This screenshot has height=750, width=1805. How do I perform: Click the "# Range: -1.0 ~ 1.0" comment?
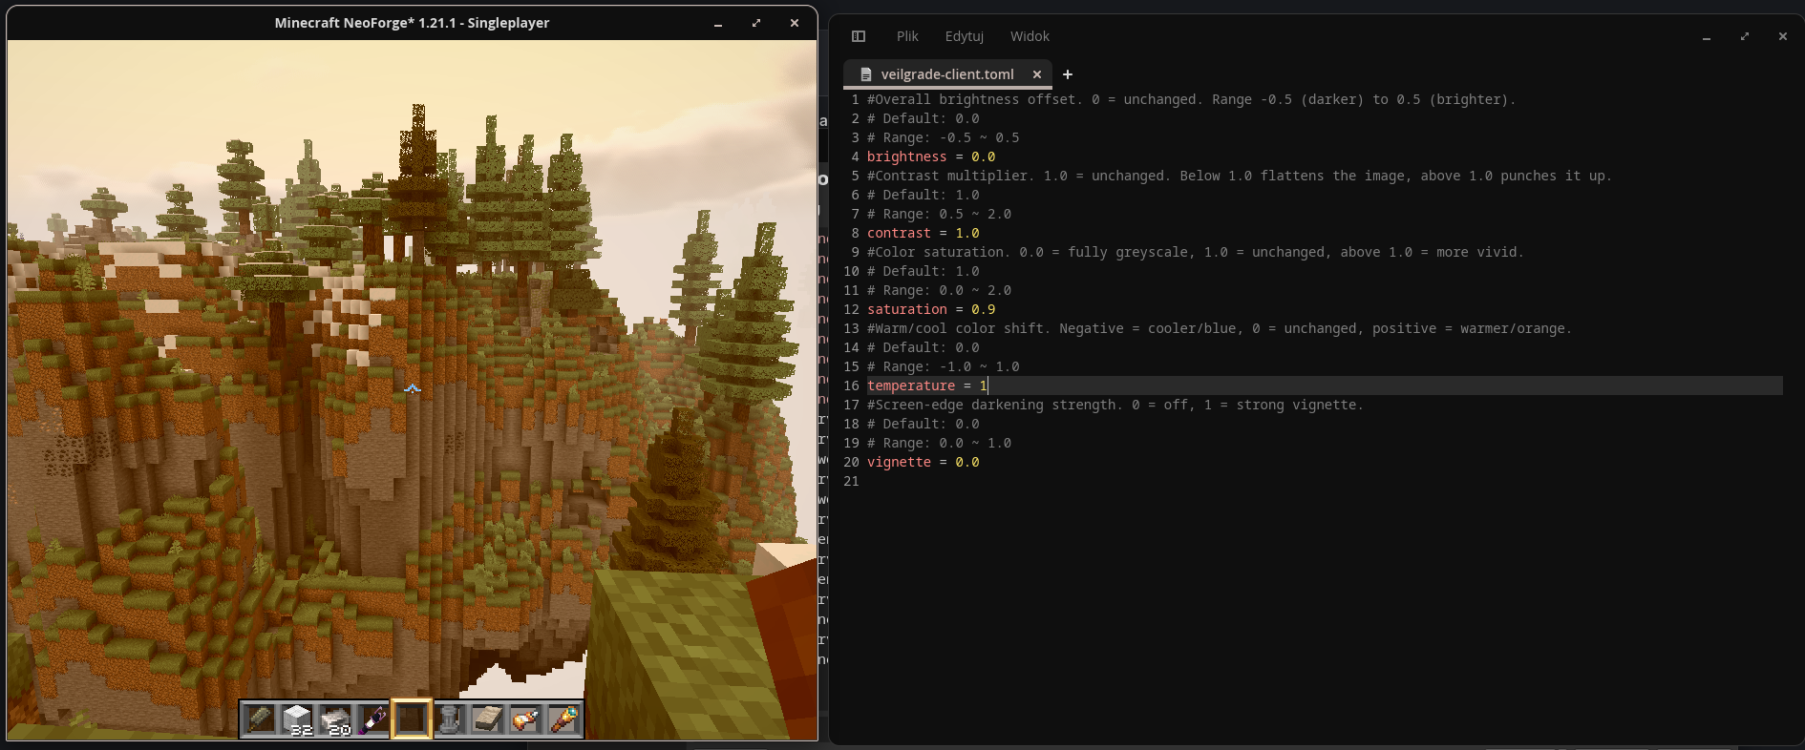click(x=943, y=366)
